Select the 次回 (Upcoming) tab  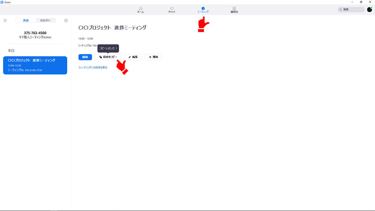tap(26, 21)
